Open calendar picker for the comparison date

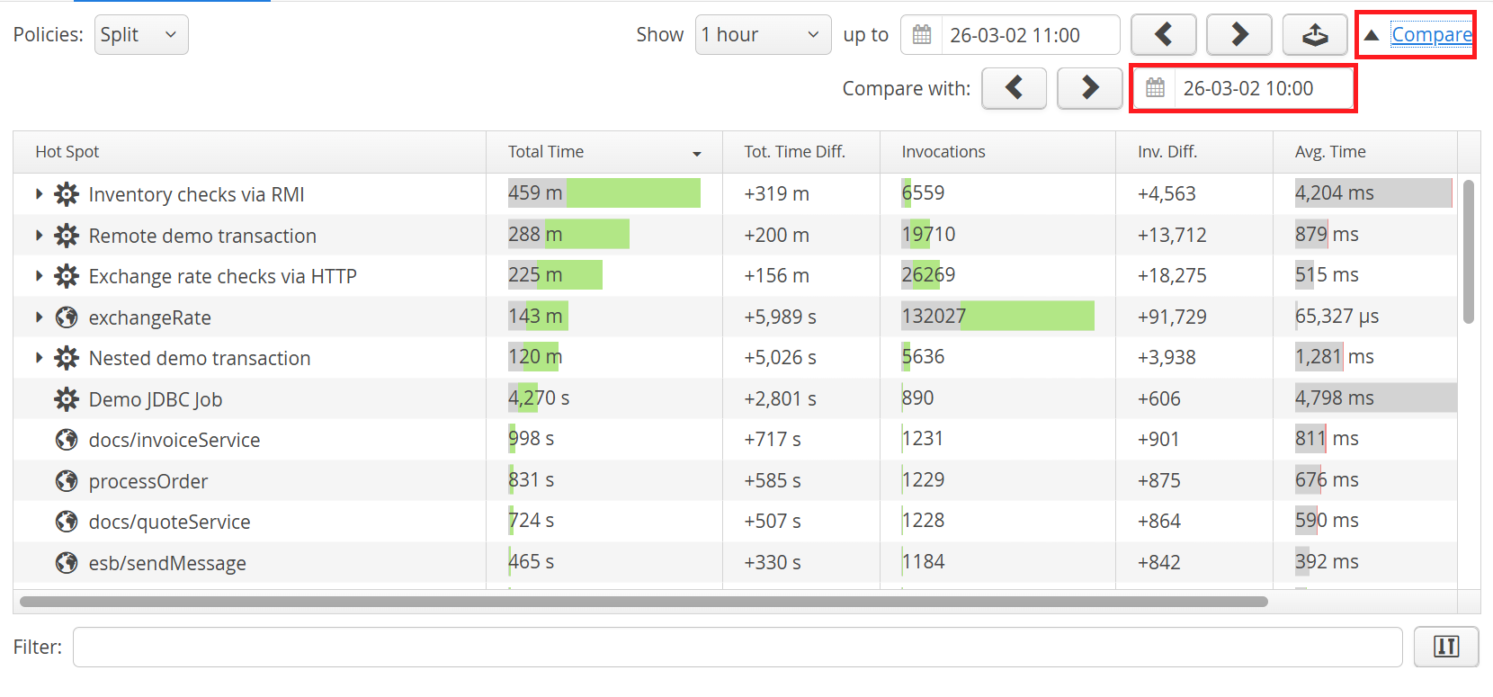1155,88
